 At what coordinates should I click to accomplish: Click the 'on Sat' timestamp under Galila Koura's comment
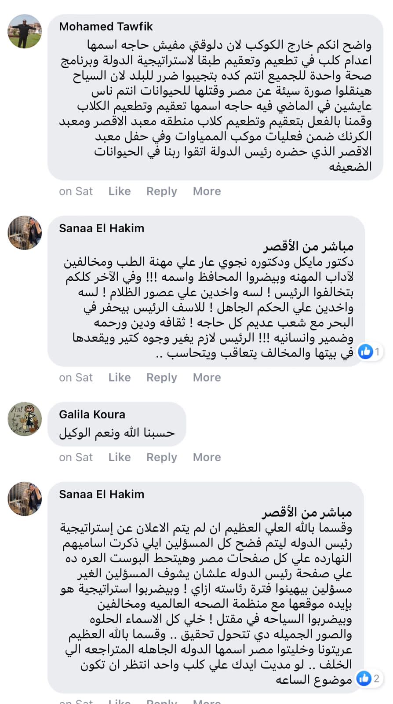pos(76,457)
